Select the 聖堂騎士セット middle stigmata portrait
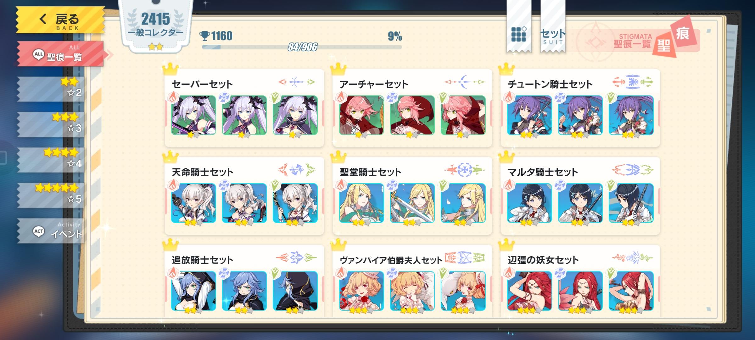The width and height of the screenshot is (755, 340). coord(412,203)
